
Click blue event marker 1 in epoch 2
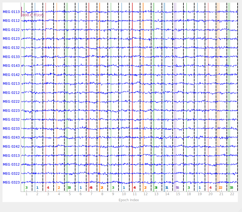(37, 188)
